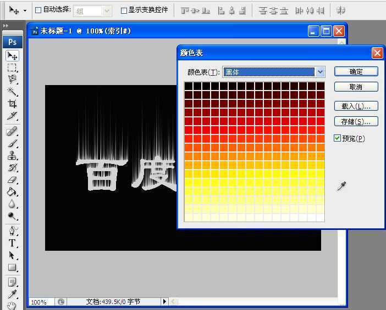Image resolution: width=386 pixels, height=310 pixels.
Task: Select the Clone Stamp tool
Action: [x=12, y=156]
